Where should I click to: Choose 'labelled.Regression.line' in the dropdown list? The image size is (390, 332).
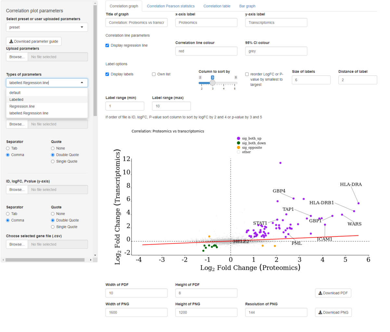[47, 113]
